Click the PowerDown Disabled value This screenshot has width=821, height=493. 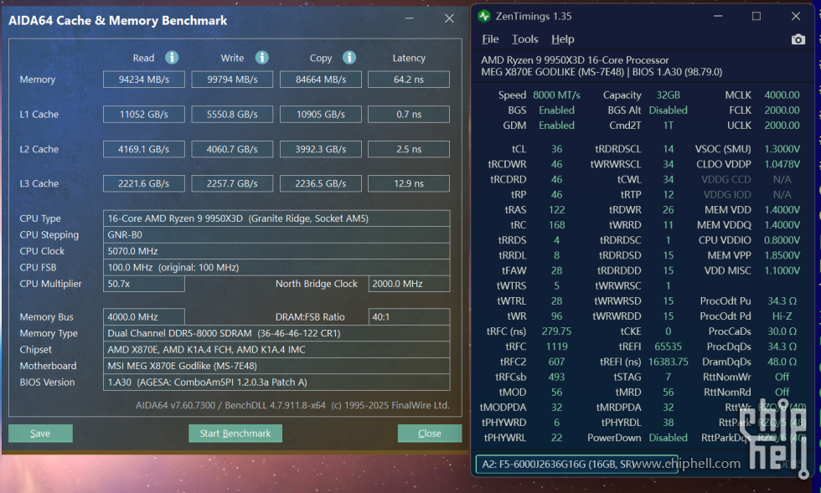pyautogui.click(x=669, y=438)
